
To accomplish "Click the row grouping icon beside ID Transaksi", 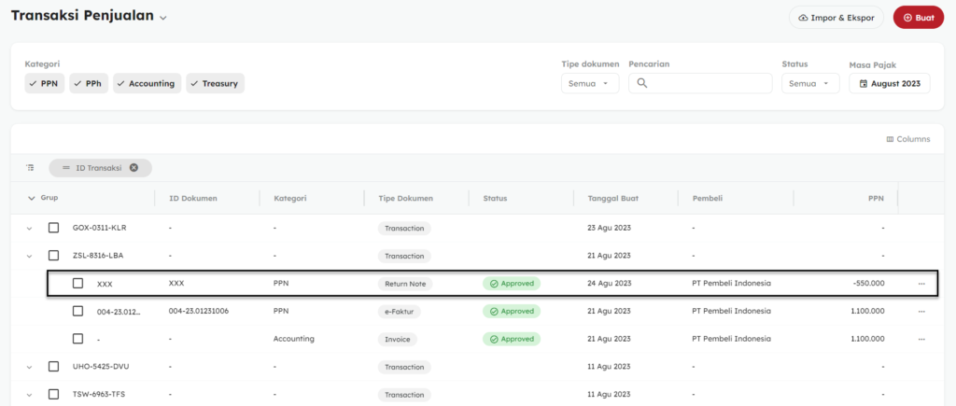I will coord(30,168).
